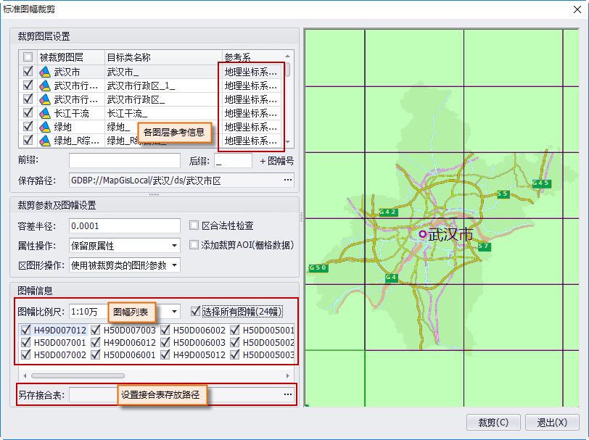The image size is (589, 440).
Task: Click the map sheet list horizontal scrollbar thumb
Action: (x=78, y=375)
